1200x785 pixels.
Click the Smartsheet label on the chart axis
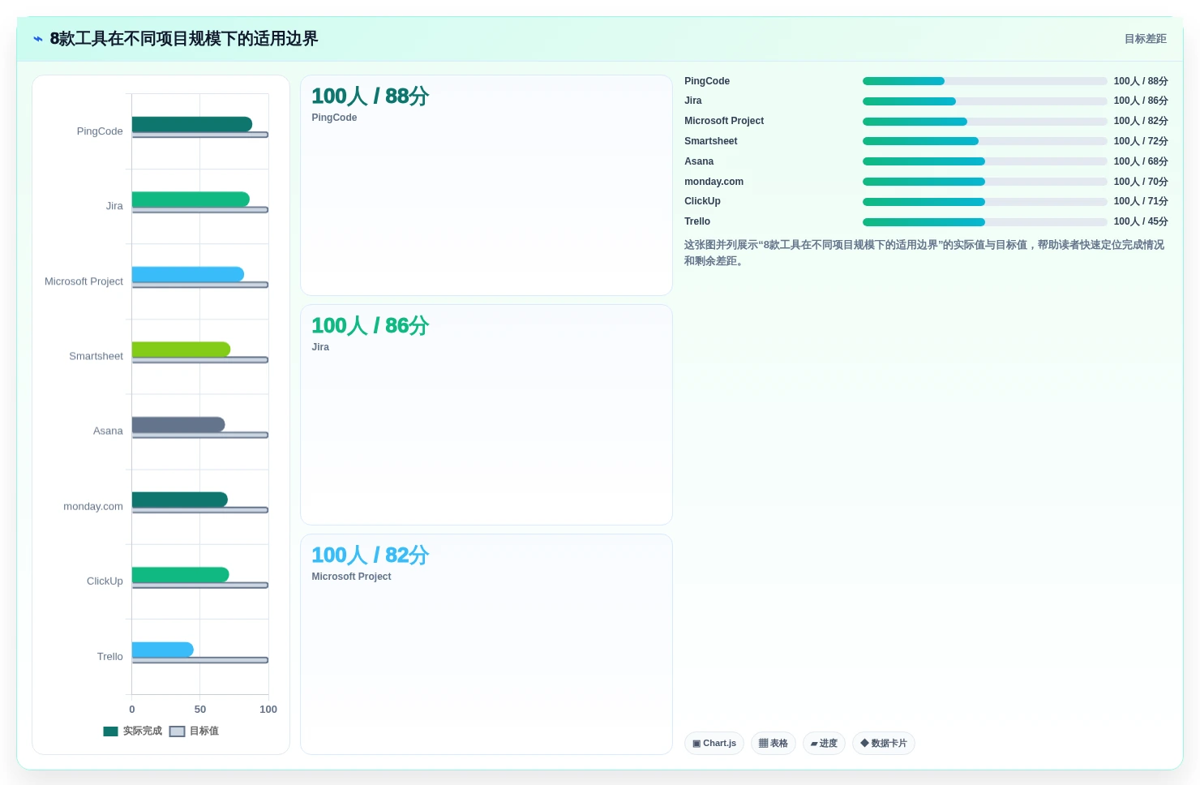[x=96, y=356]
